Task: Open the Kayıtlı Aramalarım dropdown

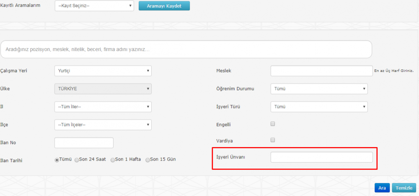Action: pos(94,6)
